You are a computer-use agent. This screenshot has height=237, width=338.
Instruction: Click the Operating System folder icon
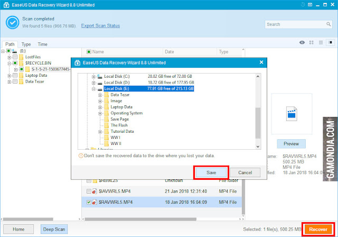pyautogui.click(x=106, y=113)
